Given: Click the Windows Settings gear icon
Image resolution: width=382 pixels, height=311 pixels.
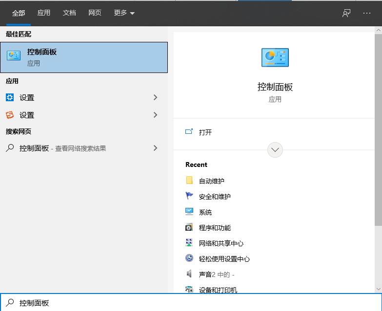Looking at the screenshot, I should pos(10,97).
